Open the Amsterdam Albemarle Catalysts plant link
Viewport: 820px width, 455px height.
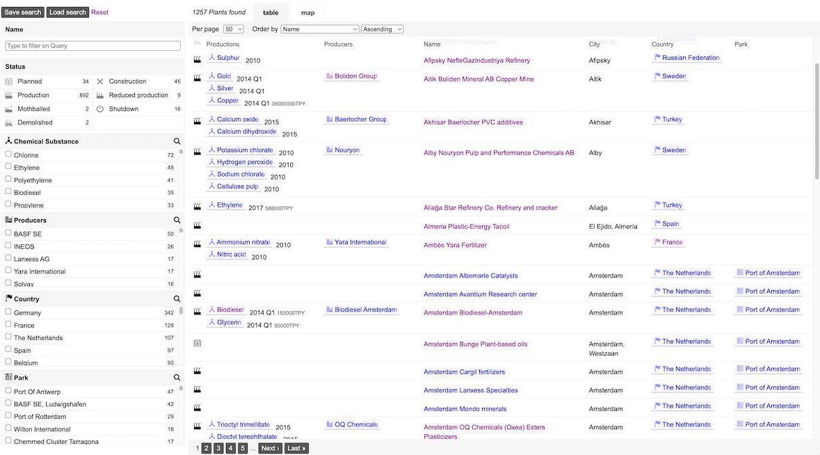pos(471,275)
